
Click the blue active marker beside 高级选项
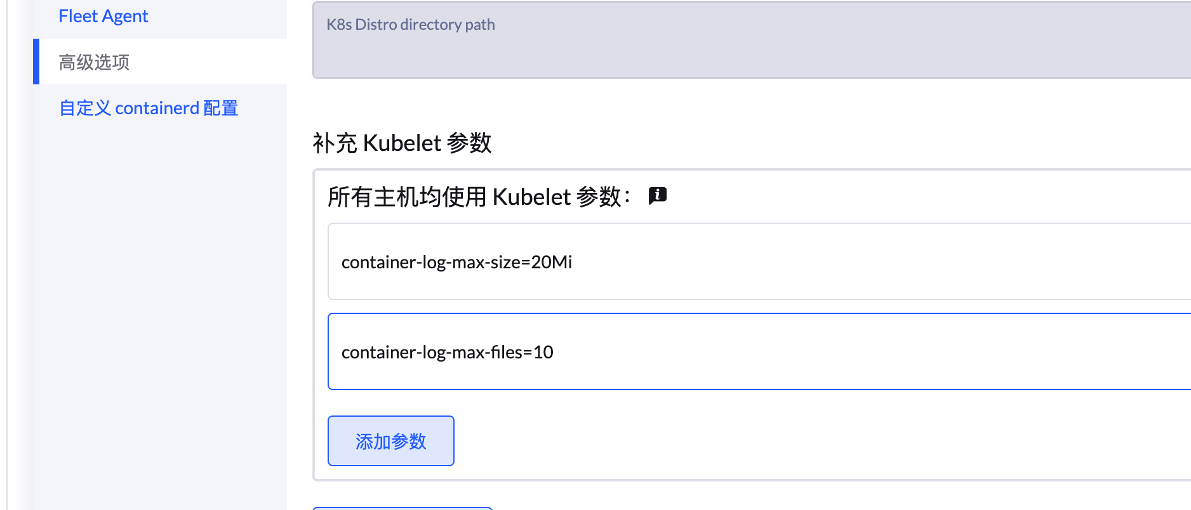(x=36, y=62)
